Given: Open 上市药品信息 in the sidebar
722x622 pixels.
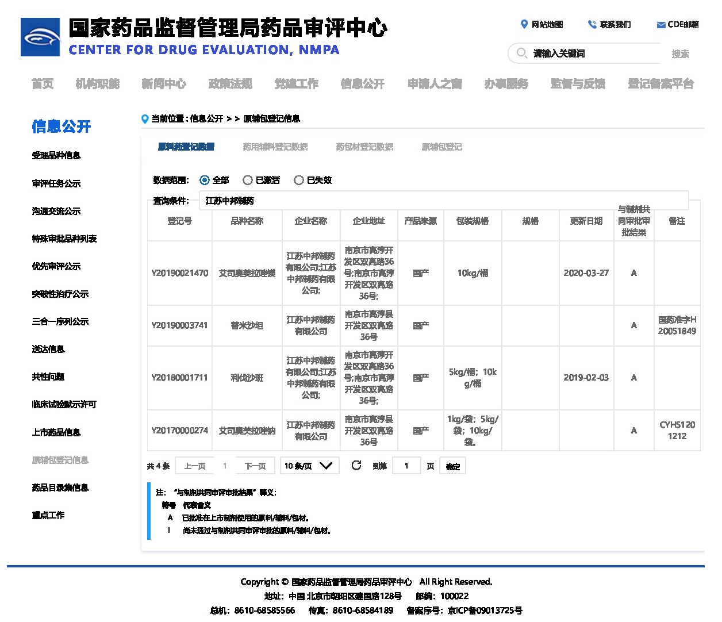Looking at the screenshot, I should click(56, 432).
